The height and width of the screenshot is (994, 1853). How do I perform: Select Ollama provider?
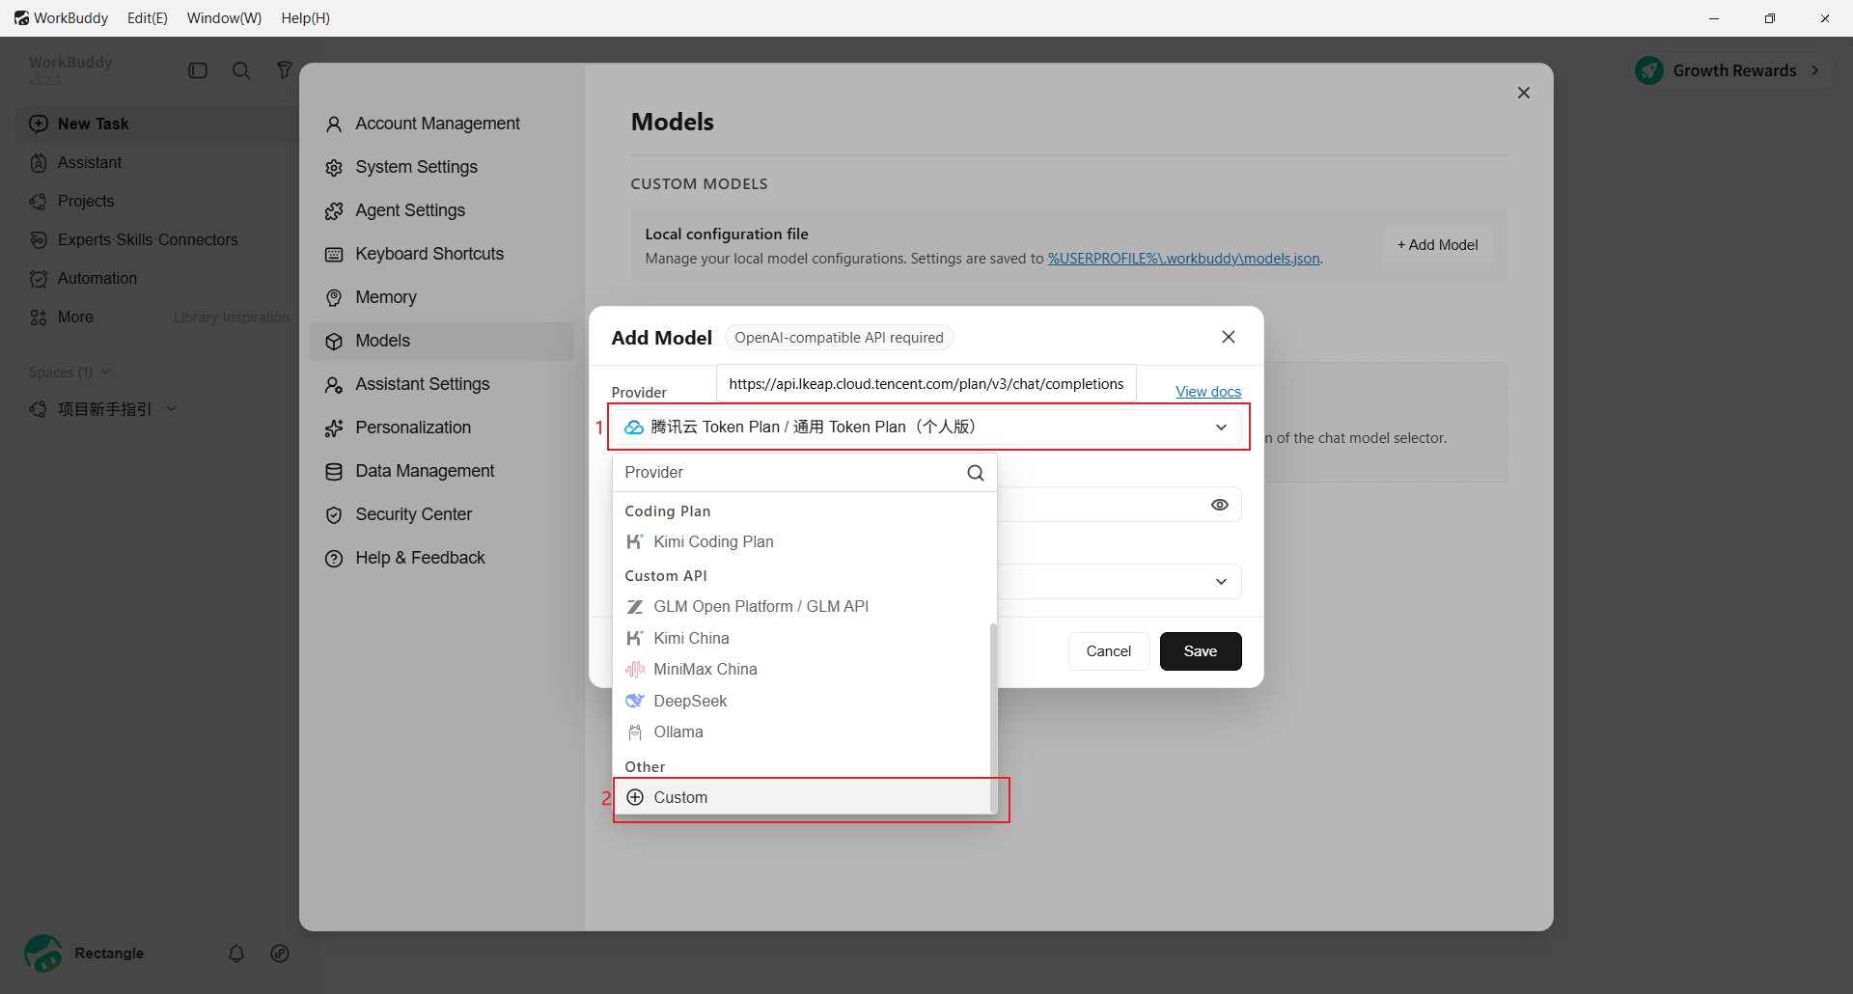pos(803,732)
